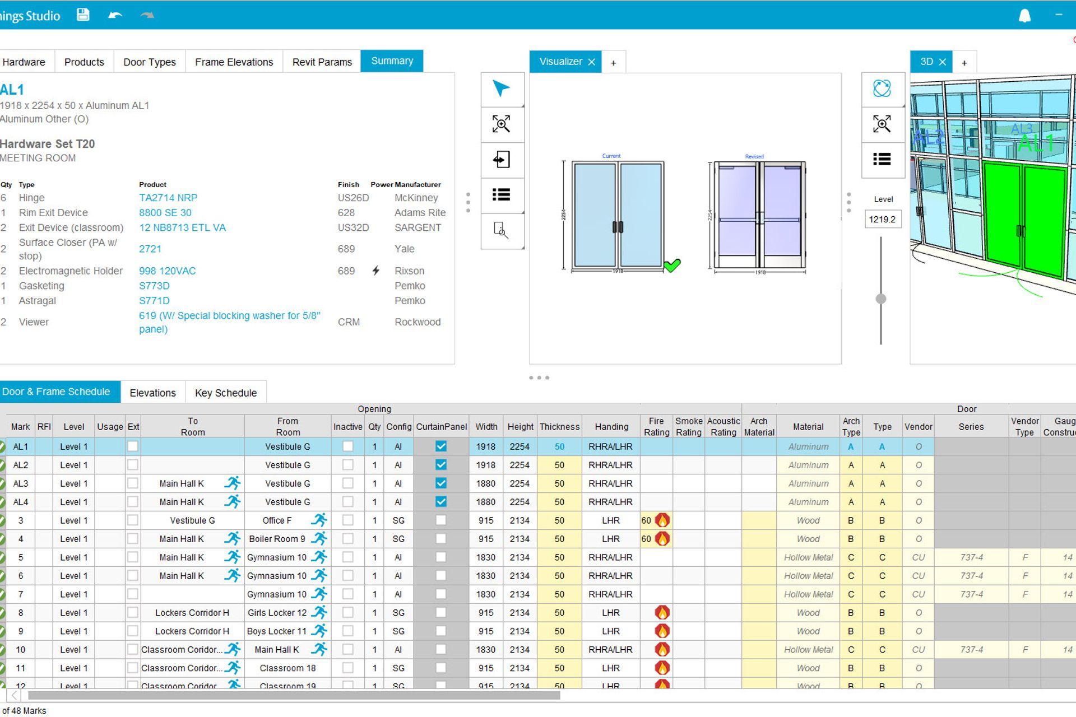Switch to the Frame Elevations tab

(234, 62)
